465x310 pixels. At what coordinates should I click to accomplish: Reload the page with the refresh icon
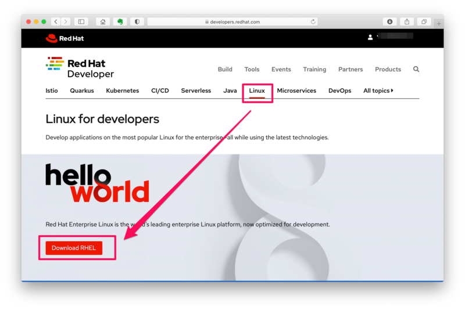(313, 21)
